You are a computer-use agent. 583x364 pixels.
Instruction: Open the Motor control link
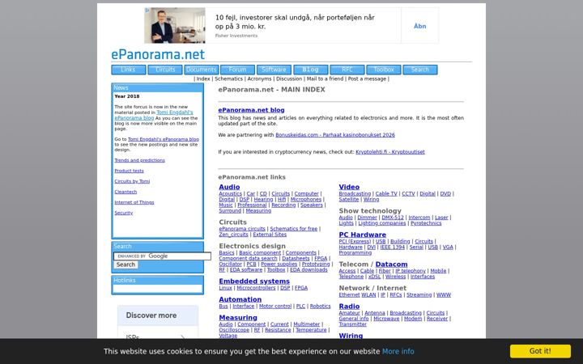(275, 307)
